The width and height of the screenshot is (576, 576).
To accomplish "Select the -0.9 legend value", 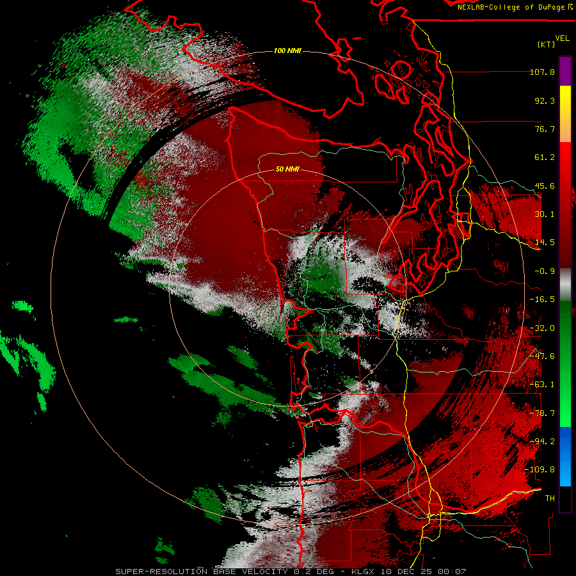I will 545,271.
